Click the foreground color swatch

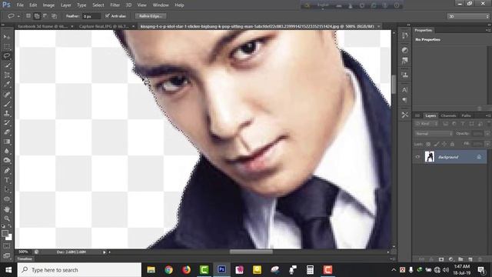pos(5,233)
